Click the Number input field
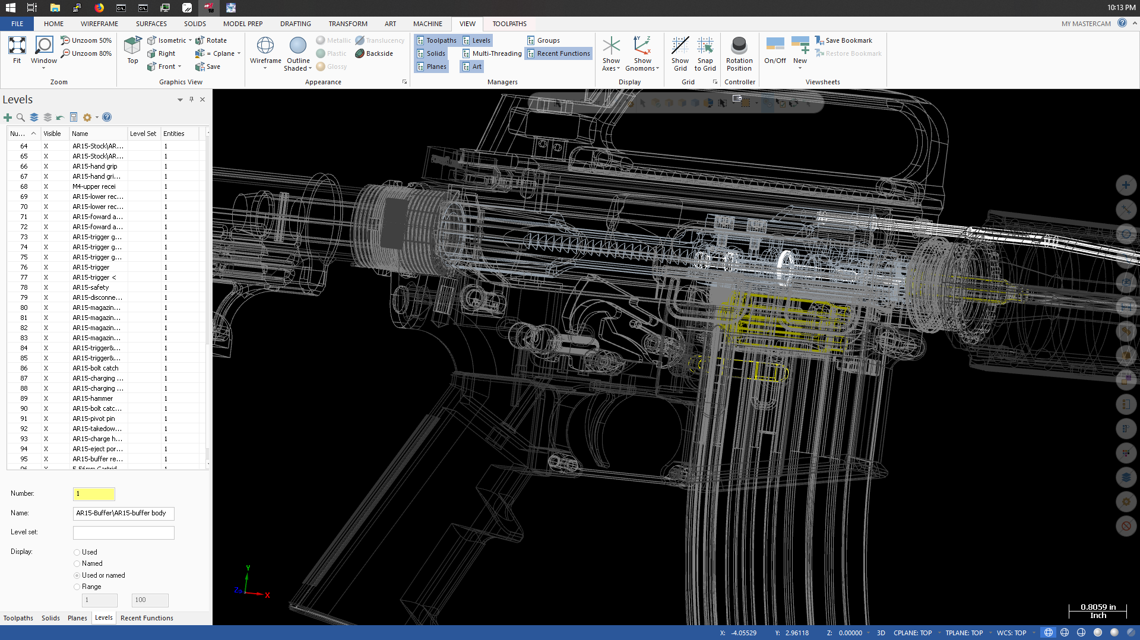The height and width of the screenshot is (640, 1140). [x=94, y=494]
